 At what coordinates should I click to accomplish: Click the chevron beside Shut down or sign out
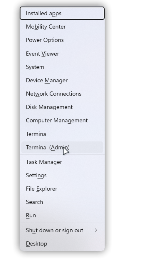click(96, 230)
